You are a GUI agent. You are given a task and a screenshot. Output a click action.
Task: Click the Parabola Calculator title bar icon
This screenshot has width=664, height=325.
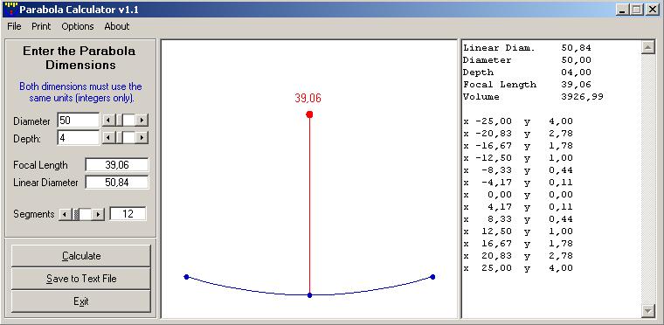click(12, 9)
